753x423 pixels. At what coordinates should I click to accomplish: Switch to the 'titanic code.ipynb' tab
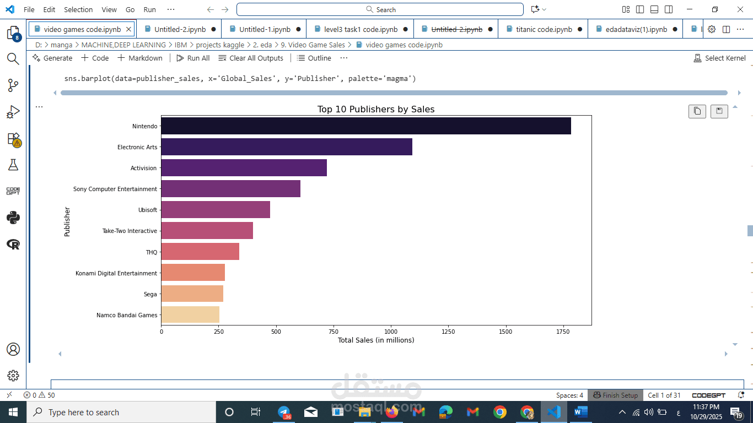[x=542, y=29]
